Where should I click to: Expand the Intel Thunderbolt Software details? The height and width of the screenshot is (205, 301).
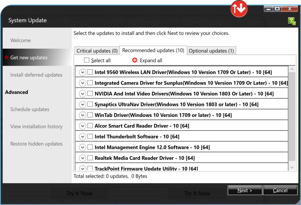pos(83,137)
